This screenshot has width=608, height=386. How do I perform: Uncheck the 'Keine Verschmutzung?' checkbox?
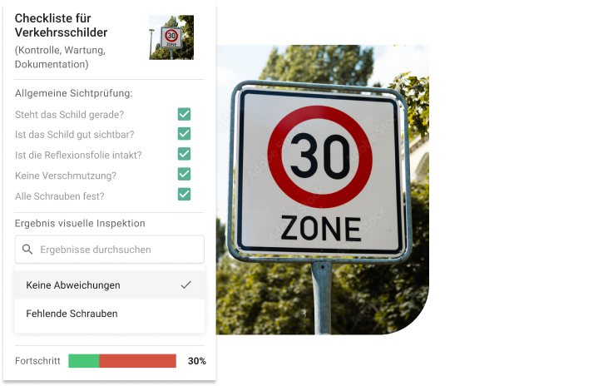point(184,174)
